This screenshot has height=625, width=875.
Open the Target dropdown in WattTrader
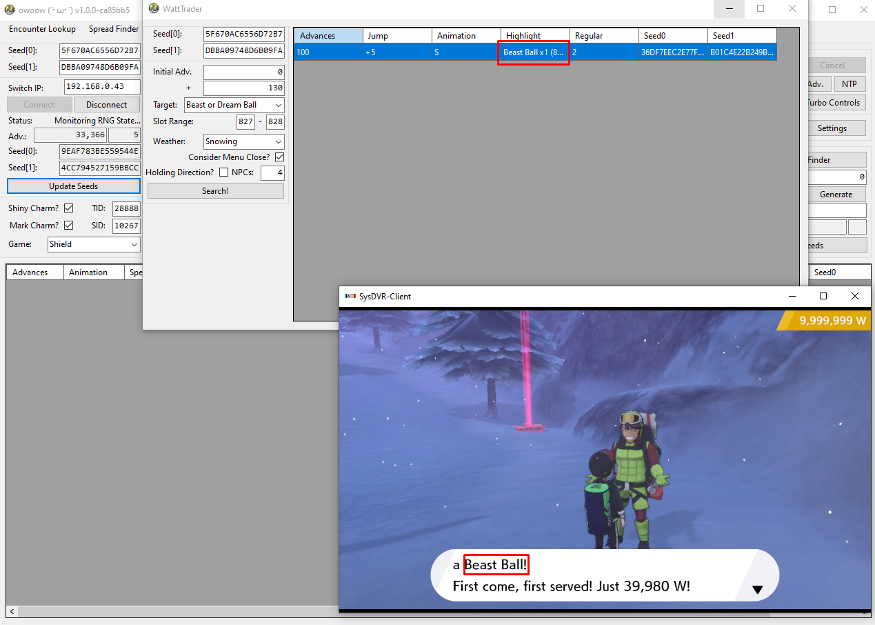[x=234, y=105]
